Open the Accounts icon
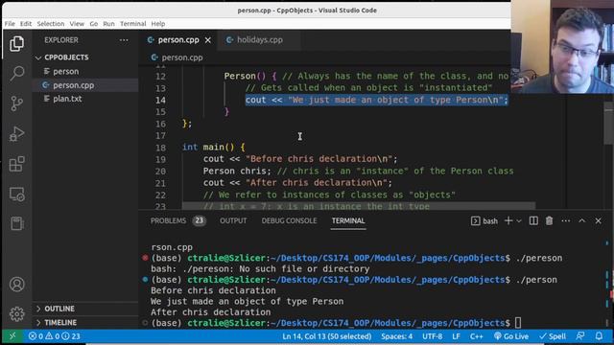Screen dimensions: 614x345 17,284
